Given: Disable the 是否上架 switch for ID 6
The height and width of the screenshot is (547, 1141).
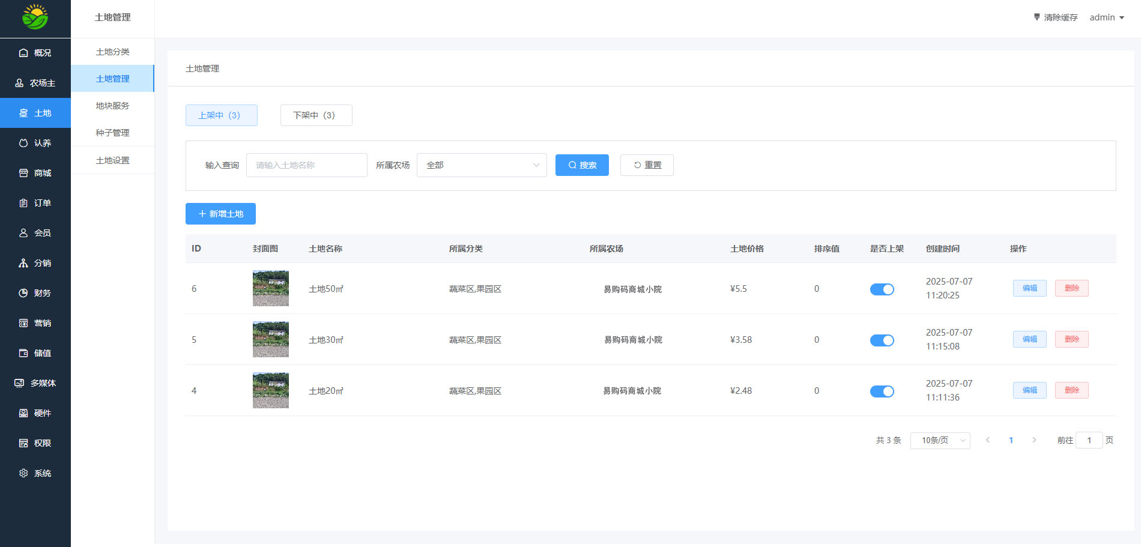Looking at the screenshot, I should pos(882,289).
